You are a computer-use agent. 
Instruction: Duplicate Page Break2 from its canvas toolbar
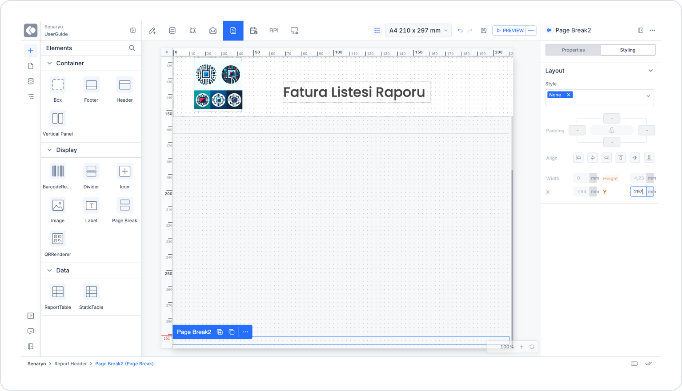pyautogui.click(x=220, y=332)
